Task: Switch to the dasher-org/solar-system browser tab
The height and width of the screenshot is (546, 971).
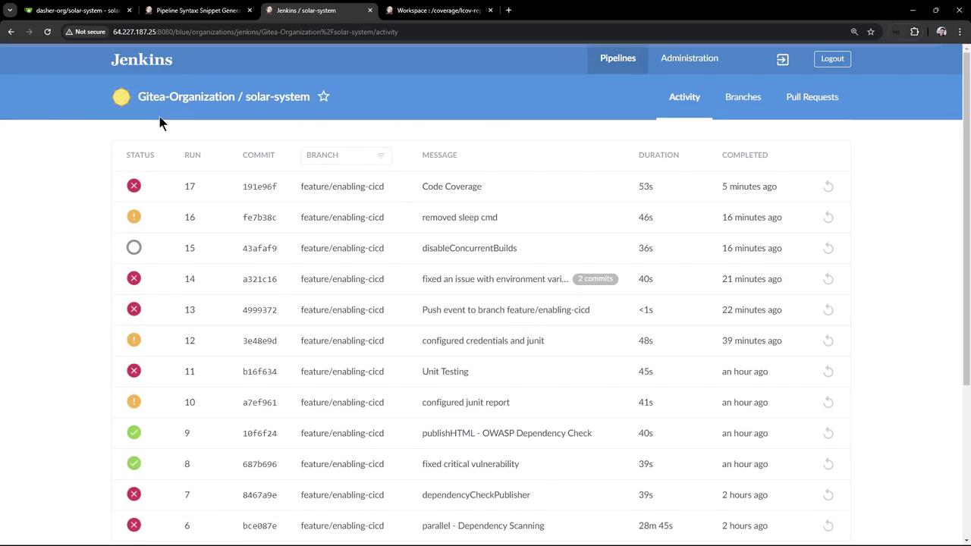Action: click(78, 11)
